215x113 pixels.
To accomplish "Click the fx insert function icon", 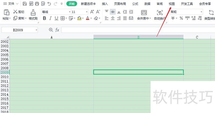I will click(57, 30).
